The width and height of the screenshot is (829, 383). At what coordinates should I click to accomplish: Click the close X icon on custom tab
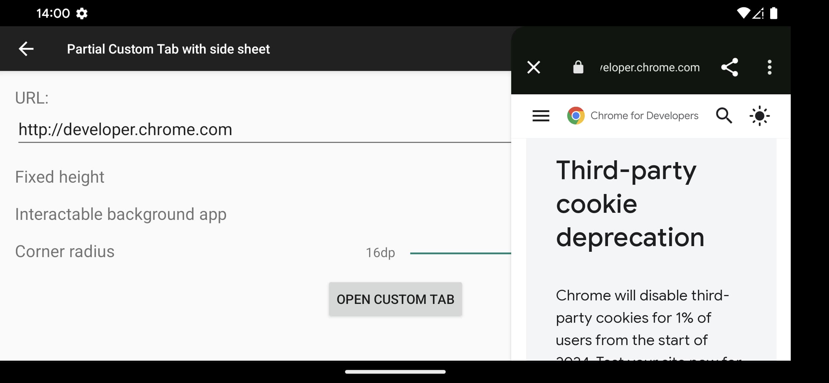[x=534, y=68]
